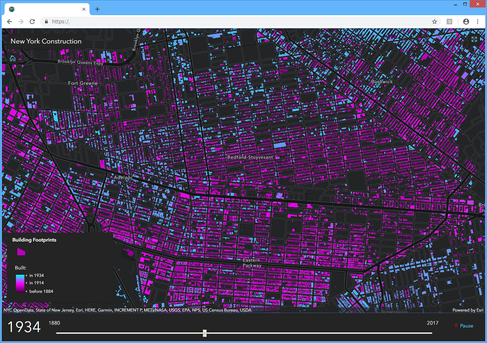
Task: Open the browser profile account icon
Action: 466,22
